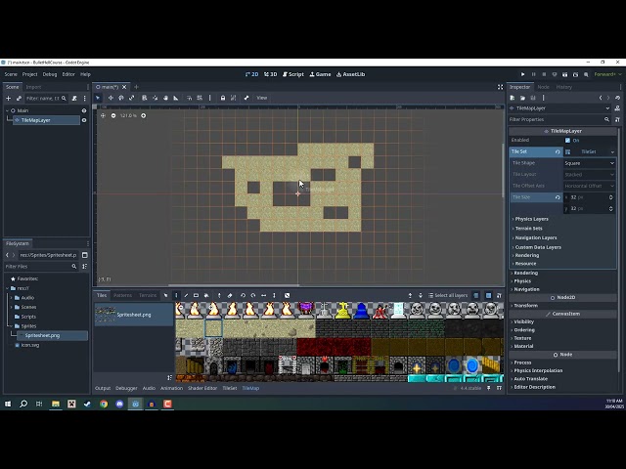Toggle tile random placement dice icon
The height and width of the screenshot is (469, 626).
287,295
